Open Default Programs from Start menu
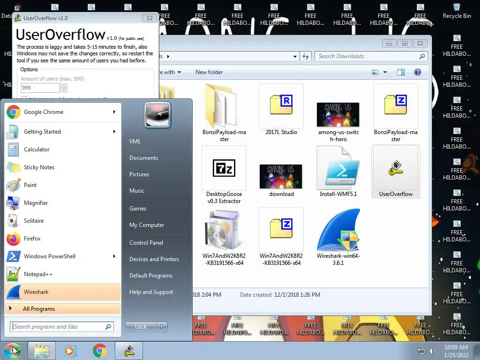 [x=151, y=276]
